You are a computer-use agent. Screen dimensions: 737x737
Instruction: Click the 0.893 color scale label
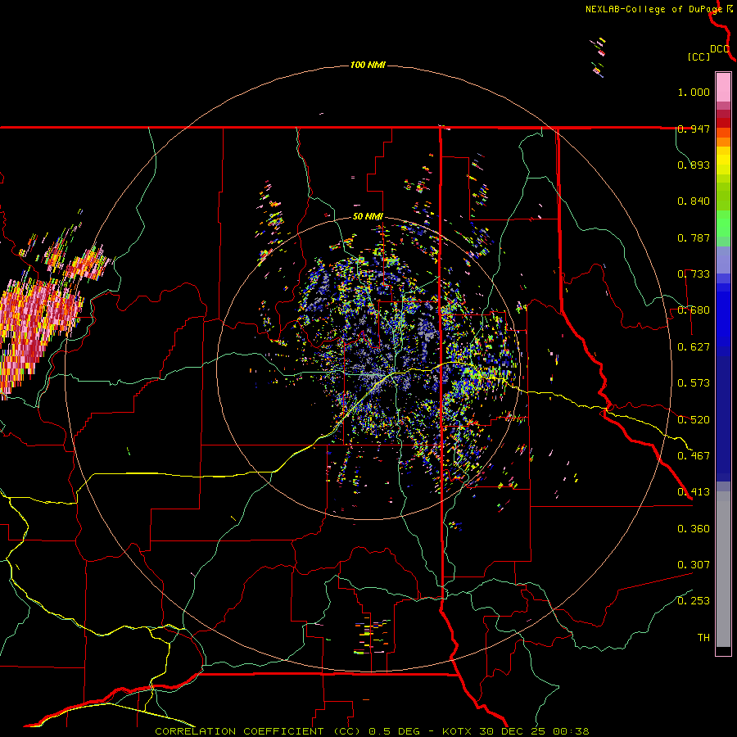[x=694, y=165]
